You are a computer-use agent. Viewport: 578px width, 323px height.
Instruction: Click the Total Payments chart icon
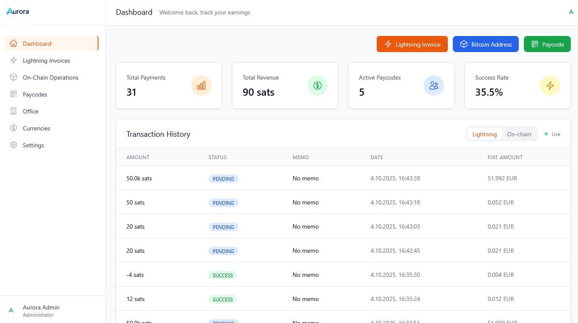tap(201, 86)
